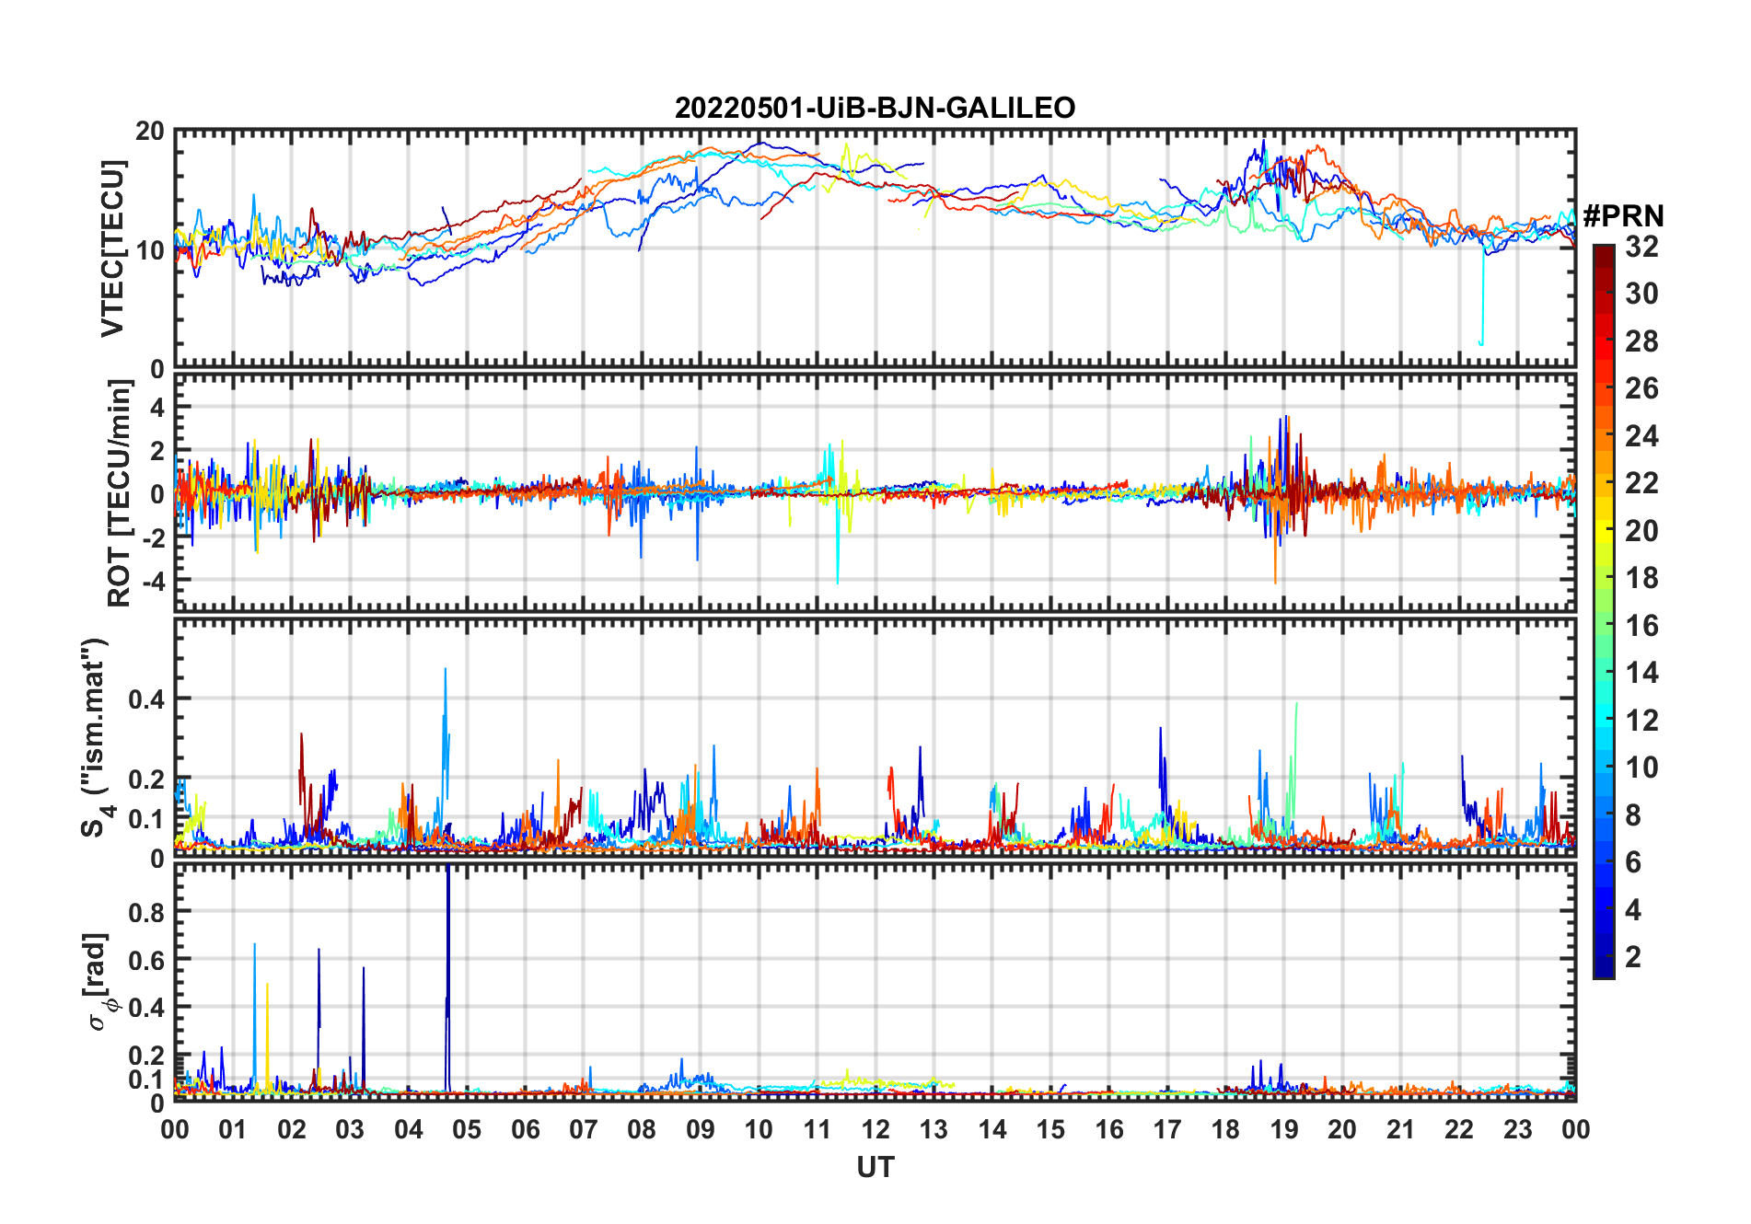Click the S4 axis tick label 0.4

coord(146,699)
